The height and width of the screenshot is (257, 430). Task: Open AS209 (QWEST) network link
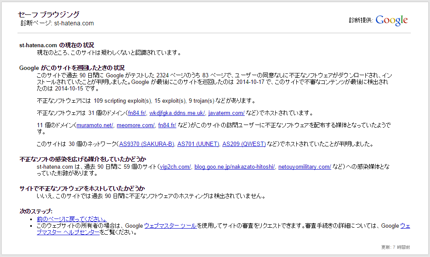point(244,144)
